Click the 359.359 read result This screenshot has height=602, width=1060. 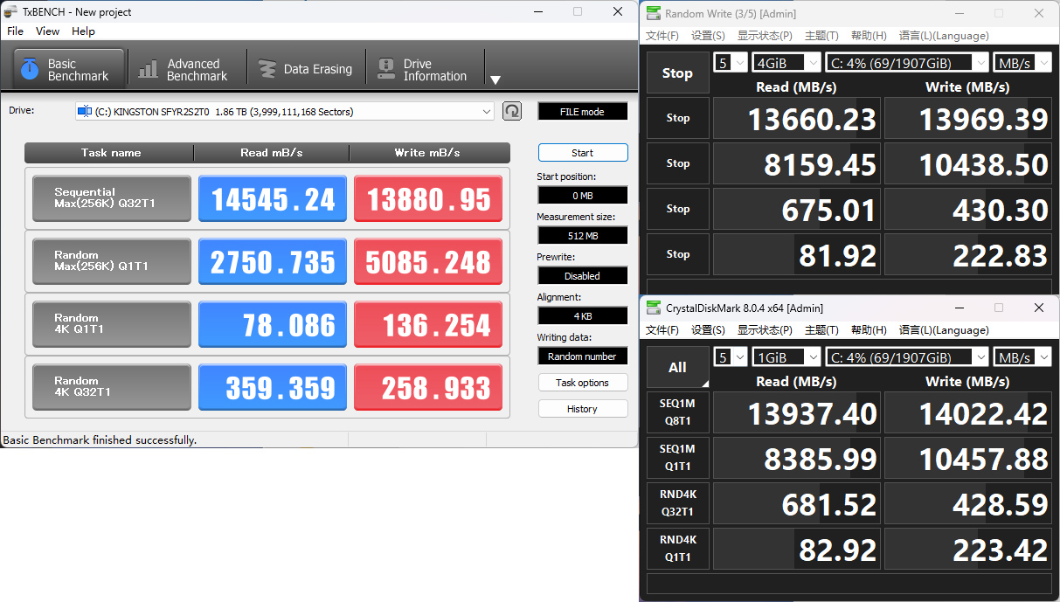tap(273, 387)
